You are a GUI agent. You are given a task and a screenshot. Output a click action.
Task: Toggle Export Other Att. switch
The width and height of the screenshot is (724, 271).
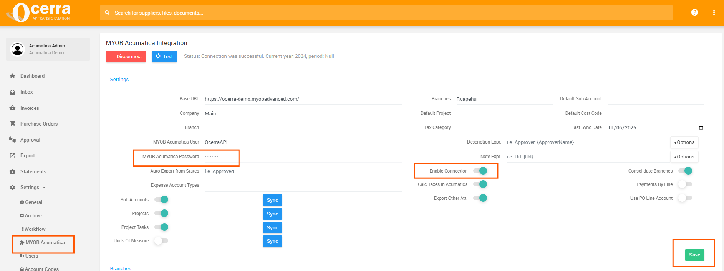[480, 198]
